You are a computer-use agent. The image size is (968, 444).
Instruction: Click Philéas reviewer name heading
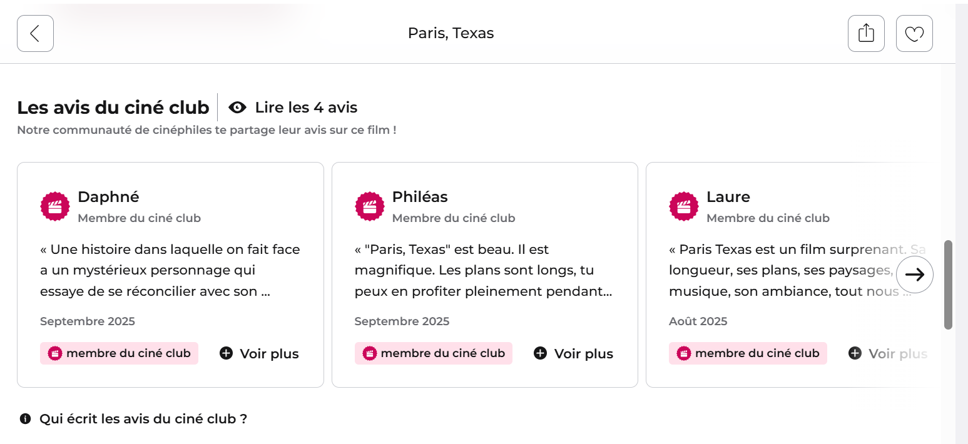click(x=420, y=196)
